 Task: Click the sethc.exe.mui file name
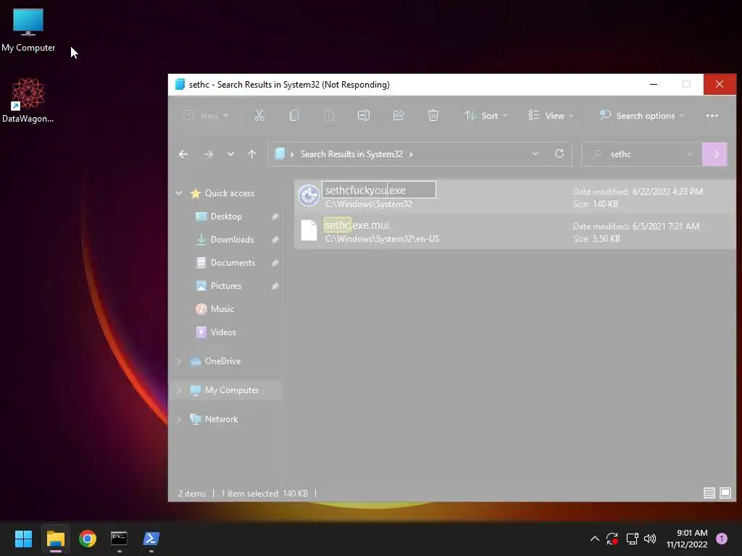[x=357, y=225]
